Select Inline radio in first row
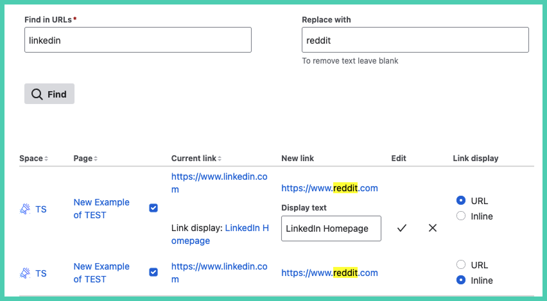Image resolution: width=547 pixels, height=301 pixels. coord(461,216)
